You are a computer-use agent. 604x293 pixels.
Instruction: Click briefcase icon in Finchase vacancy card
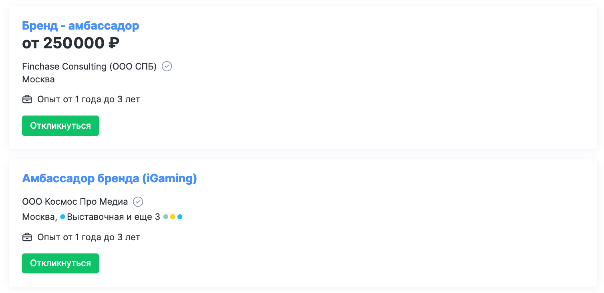point(27,99)
